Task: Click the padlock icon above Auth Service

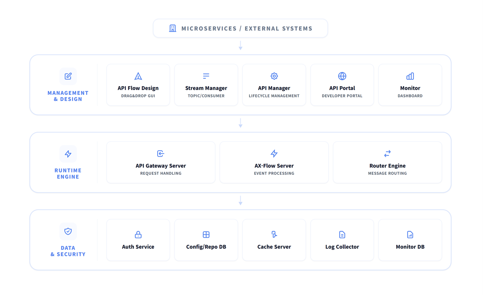Action: 138,235
